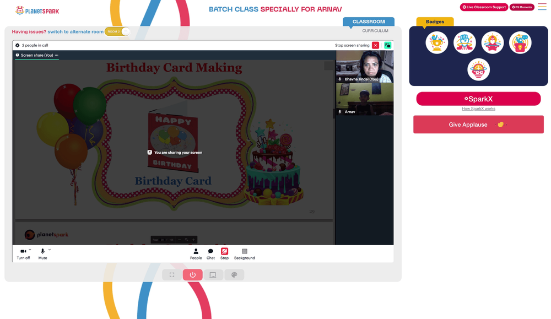Viewport: 551px width, 319px height.
Task: Turn off the camera
Action: 23,253
